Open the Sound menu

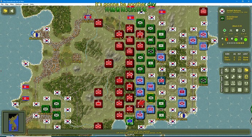click(26, 4)
